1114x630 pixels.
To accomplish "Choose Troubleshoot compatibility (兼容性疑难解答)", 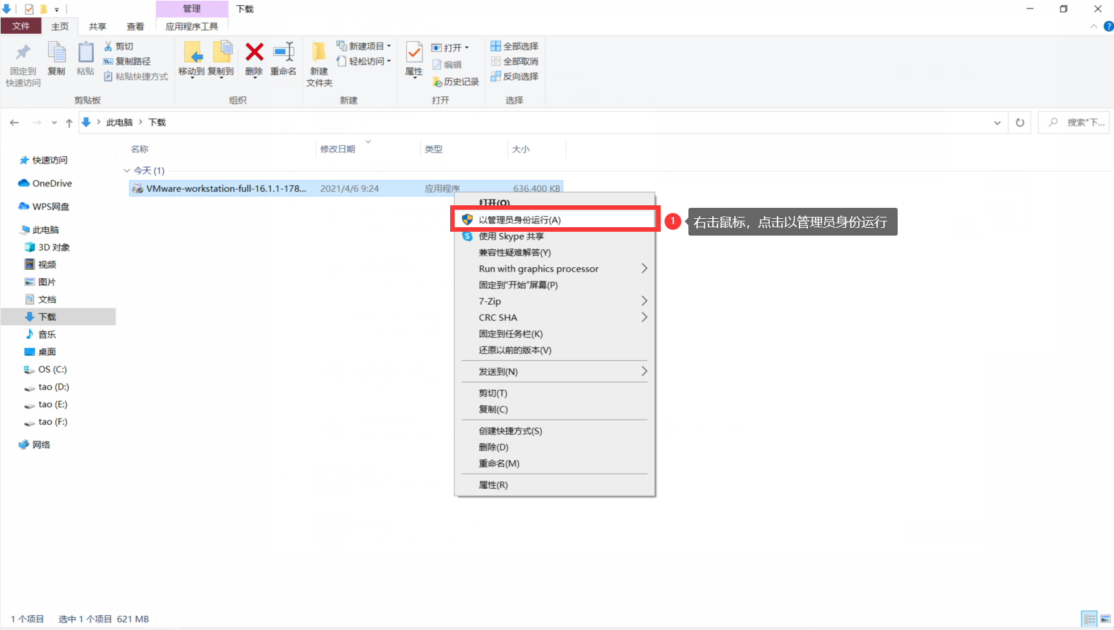I will 554,252.
